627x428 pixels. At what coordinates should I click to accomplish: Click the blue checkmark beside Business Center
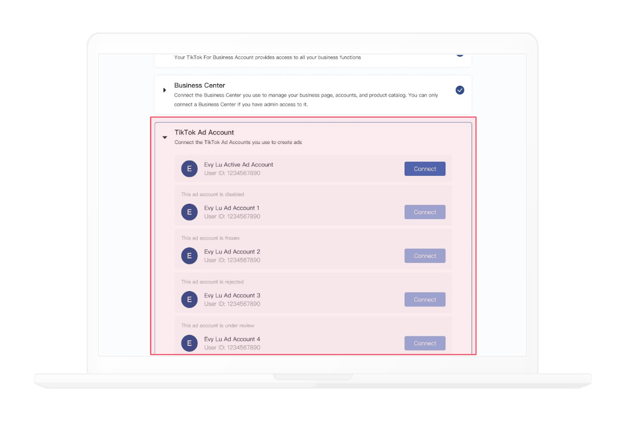pyautogui.click(x=459, y=90)
